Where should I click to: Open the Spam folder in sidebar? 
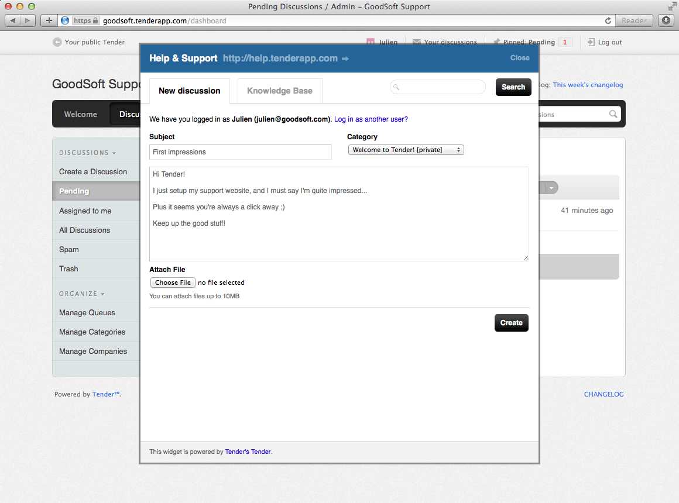(69, 249)
